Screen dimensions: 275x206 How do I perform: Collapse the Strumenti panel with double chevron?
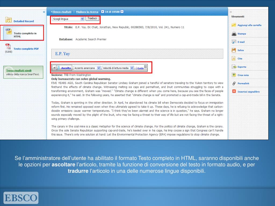point(231,12)
